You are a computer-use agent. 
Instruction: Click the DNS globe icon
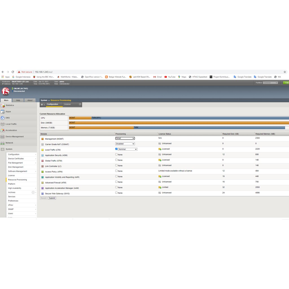3,118
